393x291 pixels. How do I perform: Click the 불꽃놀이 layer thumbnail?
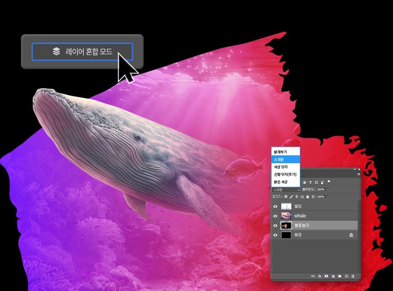pos(286,225)
